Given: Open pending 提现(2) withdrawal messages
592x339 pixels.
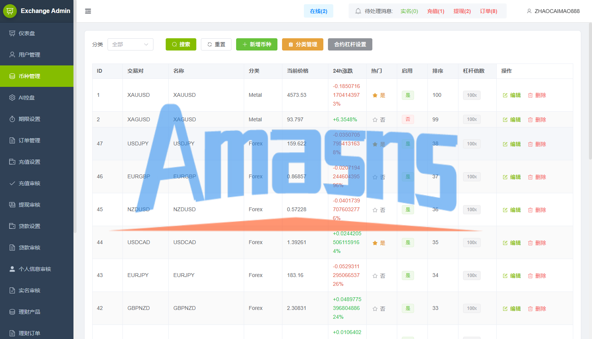Looking at the screenshot, I should point(462,11).
